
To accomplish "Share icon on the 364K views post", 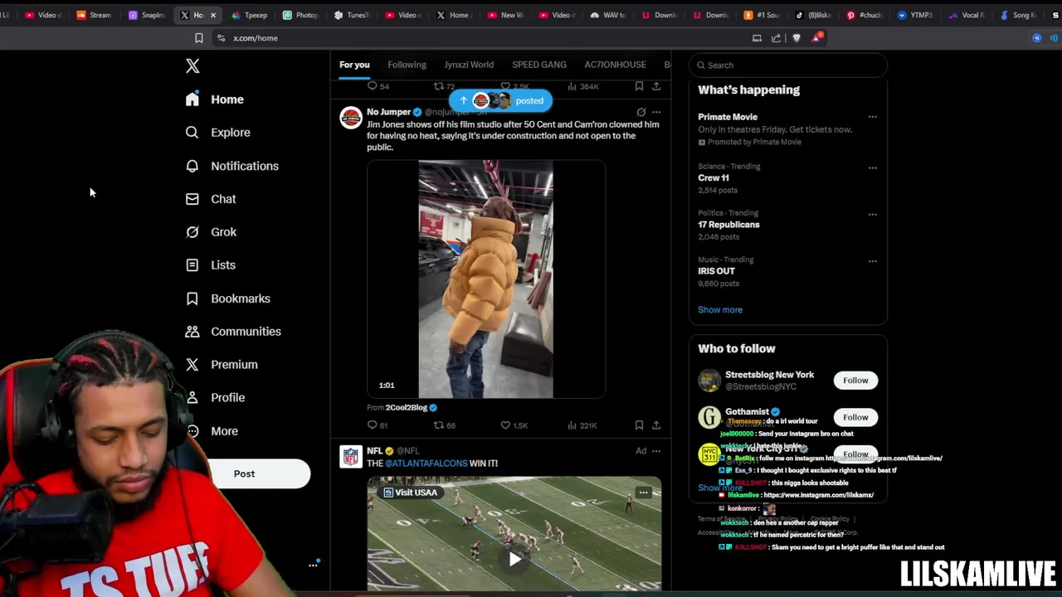I will (656, 86).
